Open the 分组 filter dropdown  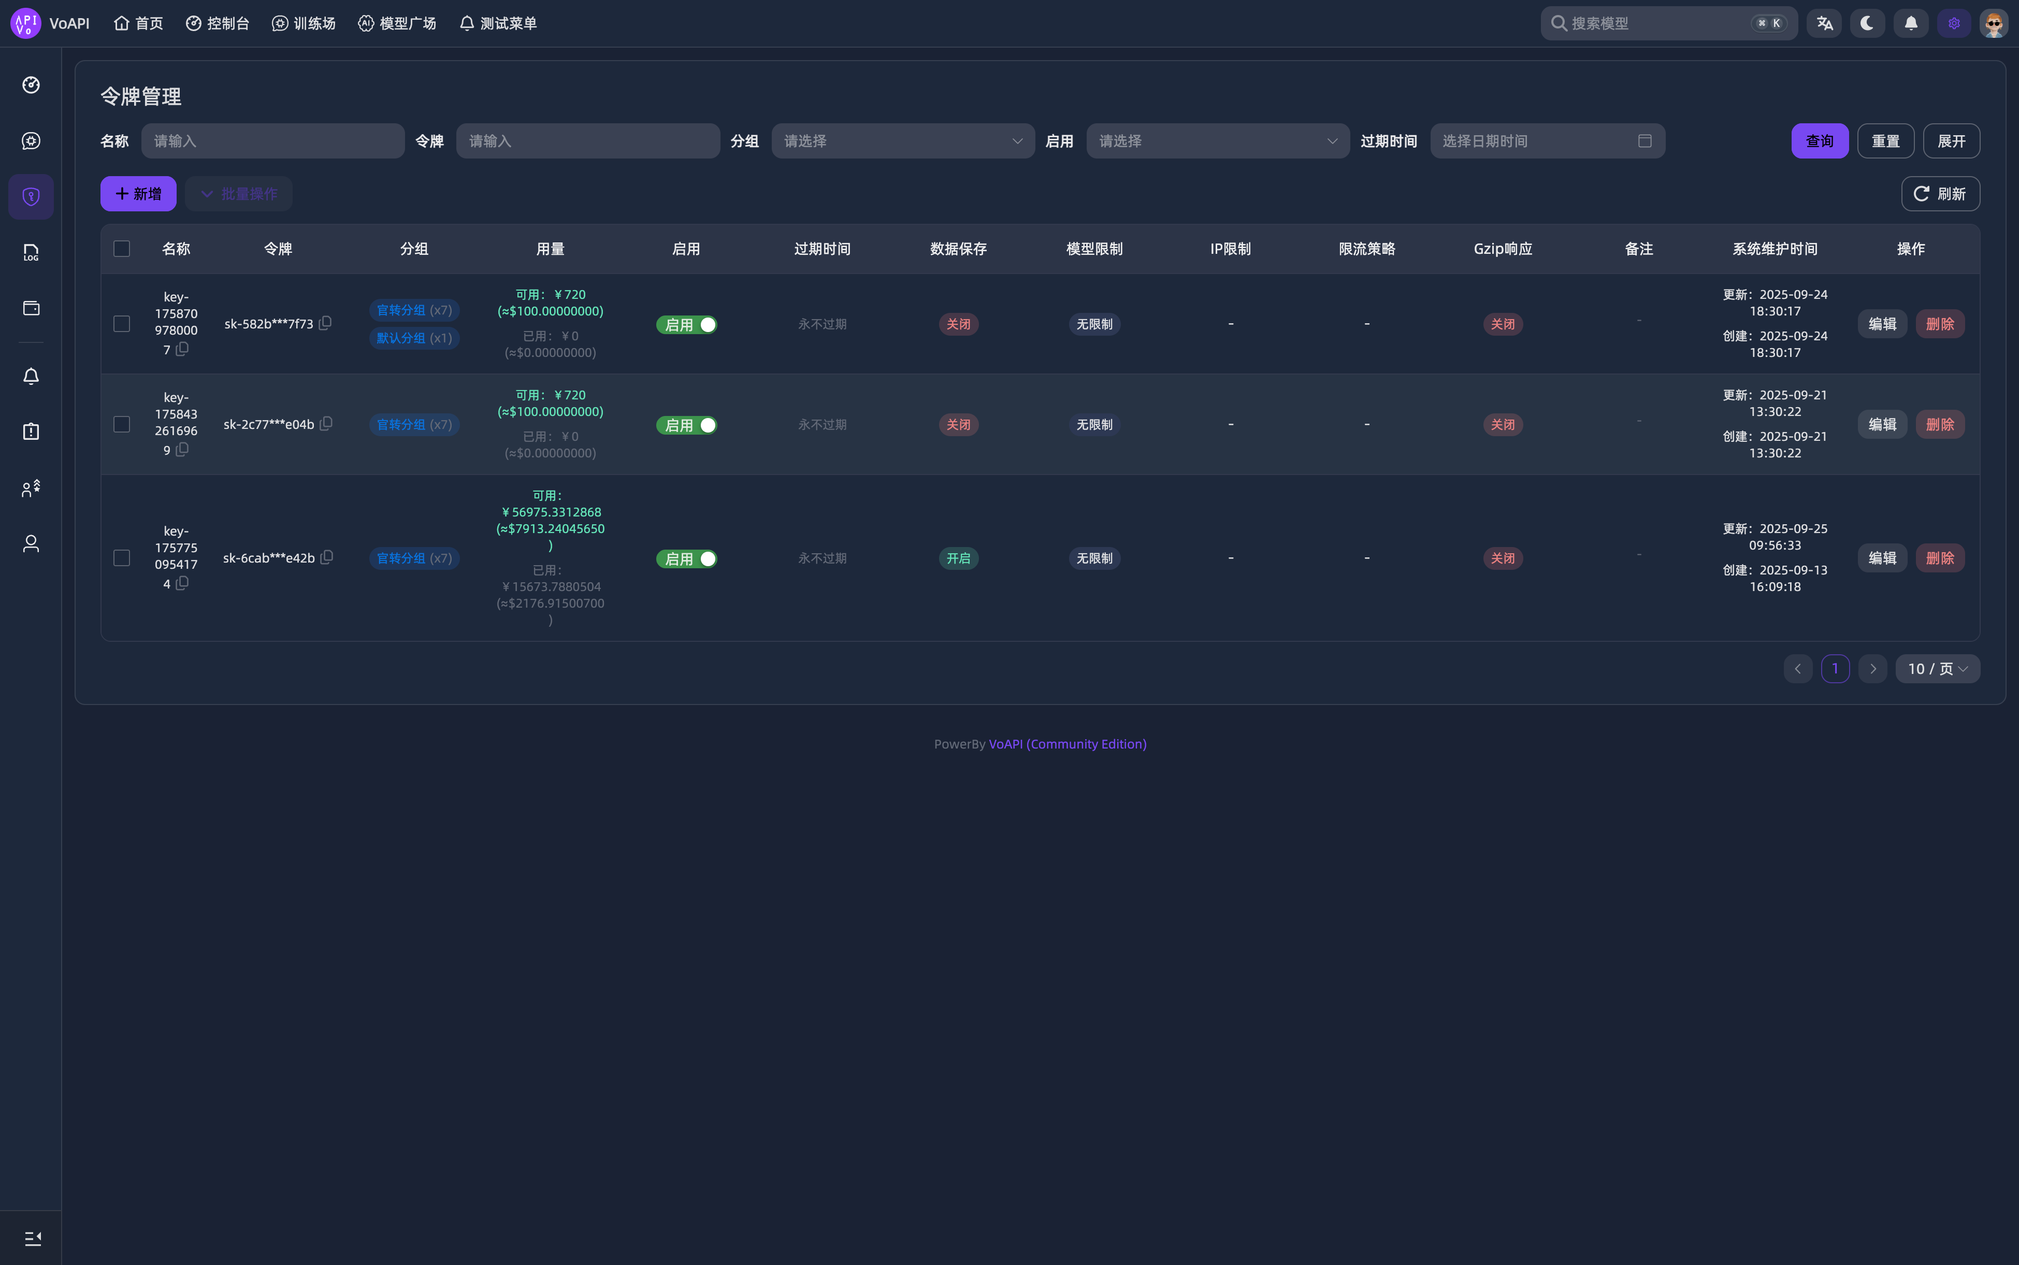902,141
